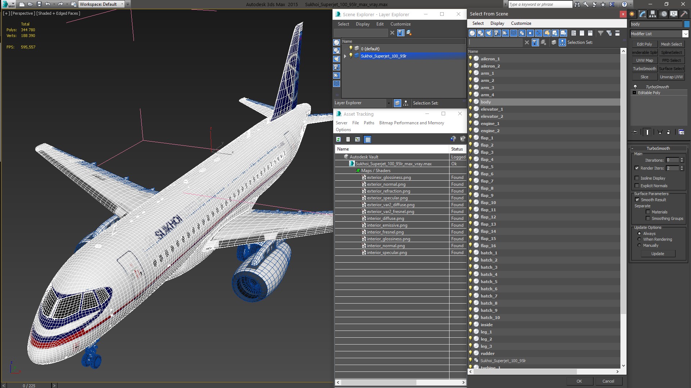Open the 3ds Max application menu
The width and height of the screenshot is (691, 388).
(8, 4)
